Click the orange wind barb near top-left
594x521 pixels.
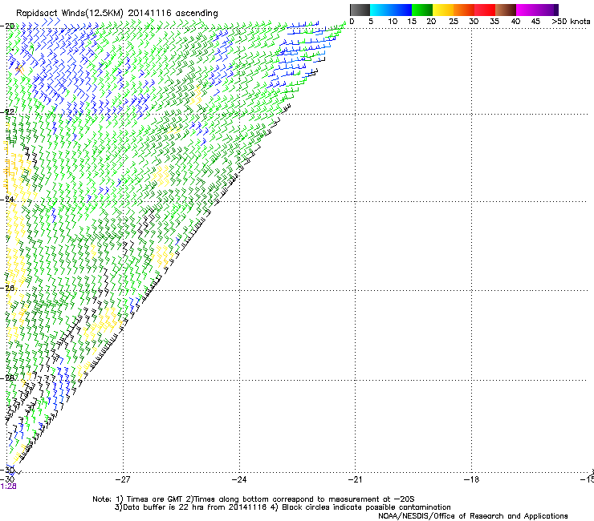click(x=19, y=69)
